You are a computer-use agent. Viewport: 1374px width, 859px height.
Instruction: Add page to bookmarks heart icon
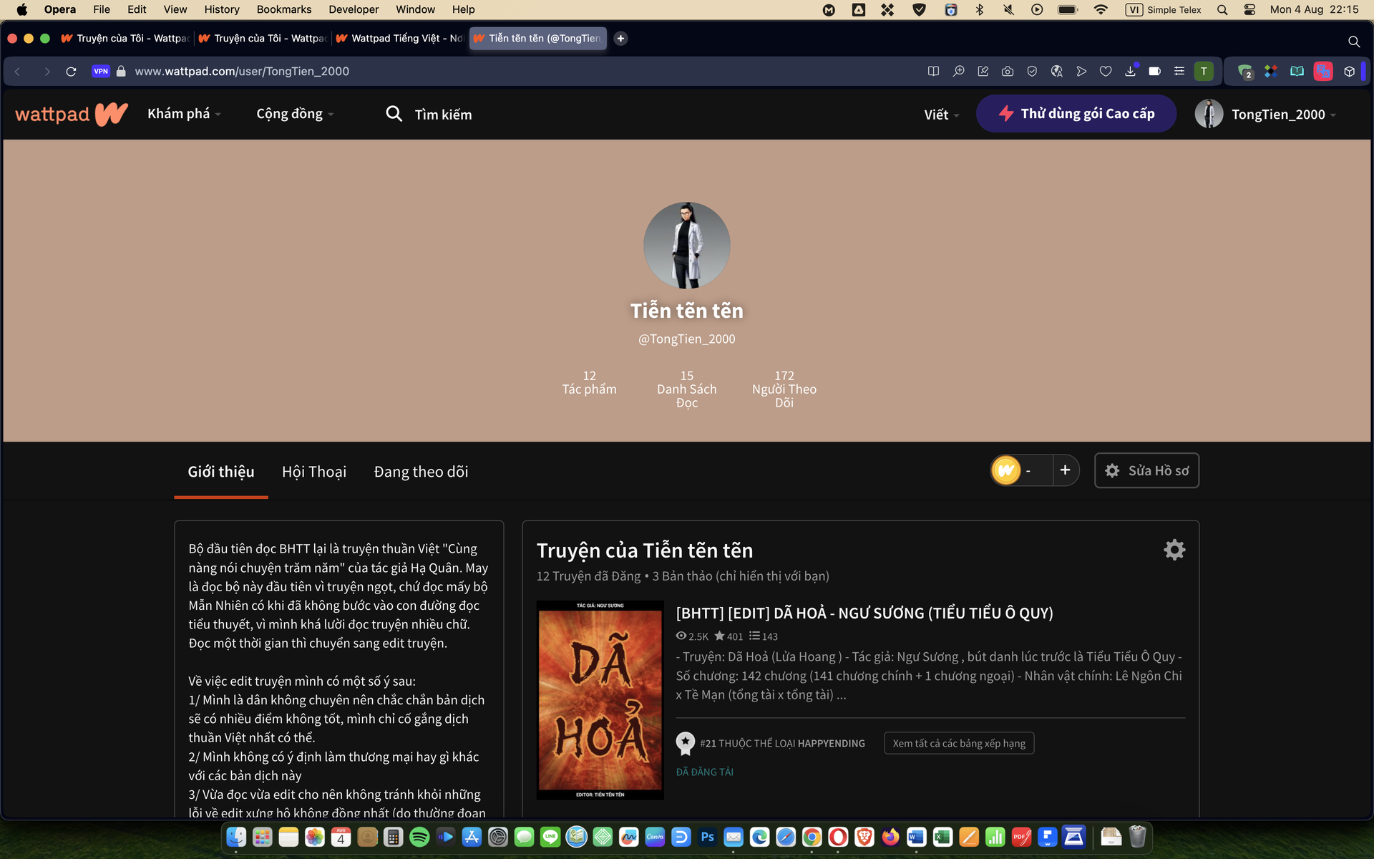click(1106, 71)
